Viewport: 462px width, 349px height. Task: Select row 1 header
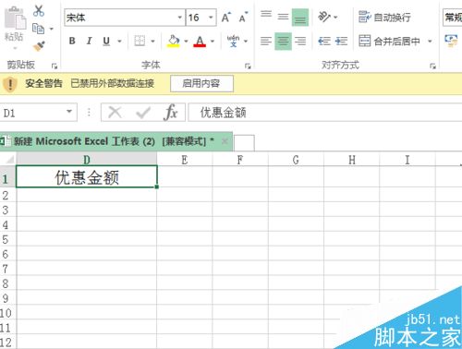(x=7, y=177)
